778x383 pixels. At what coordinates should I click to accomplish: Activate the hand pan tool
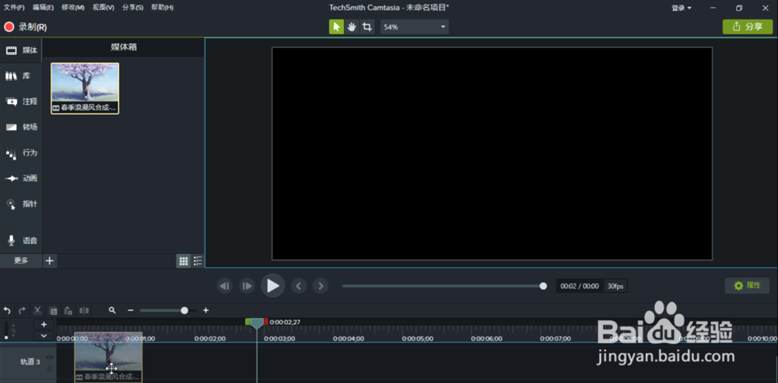tap(352, 26)
